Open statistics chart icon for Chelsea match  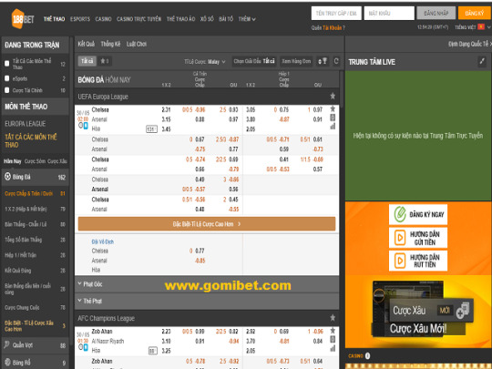(x=333, y=126)
